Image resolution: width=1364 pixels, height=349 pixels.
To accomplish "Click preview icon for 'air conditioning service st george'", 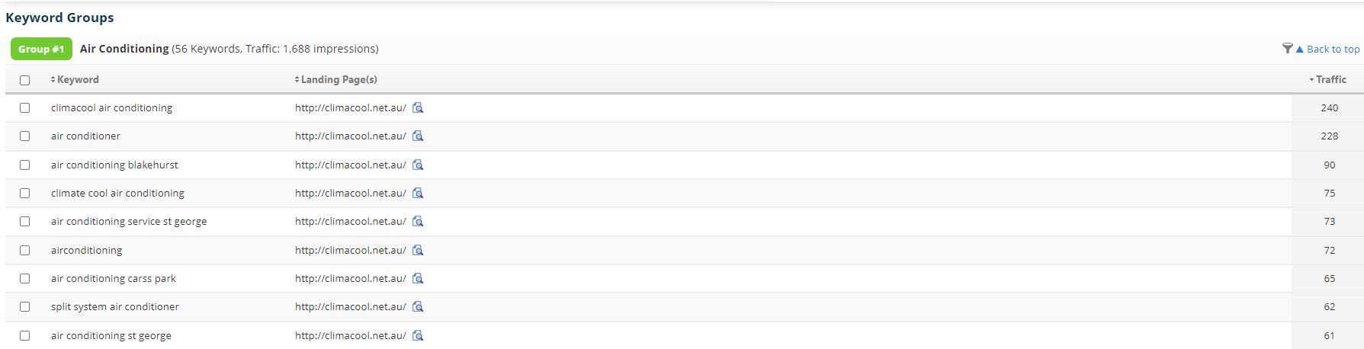I will pyautogui.click(x=418, y=222).
